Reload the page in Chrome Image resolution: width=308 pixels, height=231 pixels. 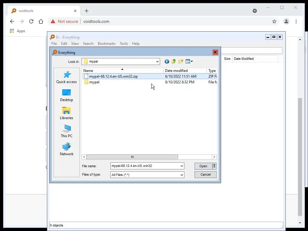[x=31, y=21]
